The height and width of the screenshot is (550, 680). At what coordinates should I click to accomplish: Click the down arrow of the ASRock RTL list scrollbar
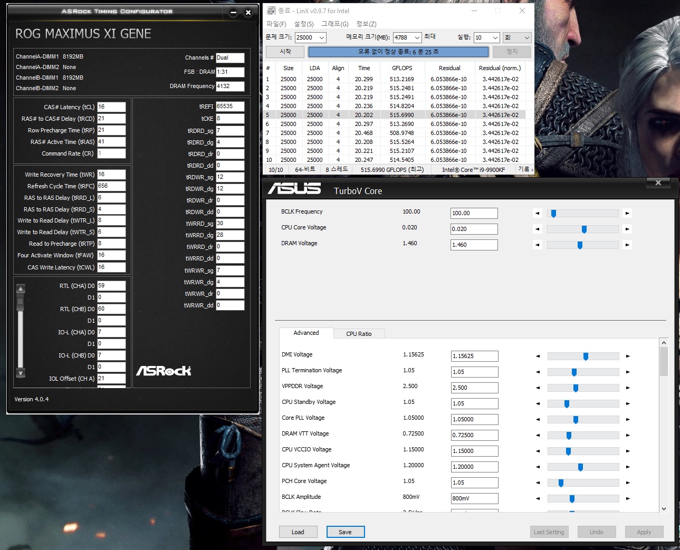(x=21, y=373)
